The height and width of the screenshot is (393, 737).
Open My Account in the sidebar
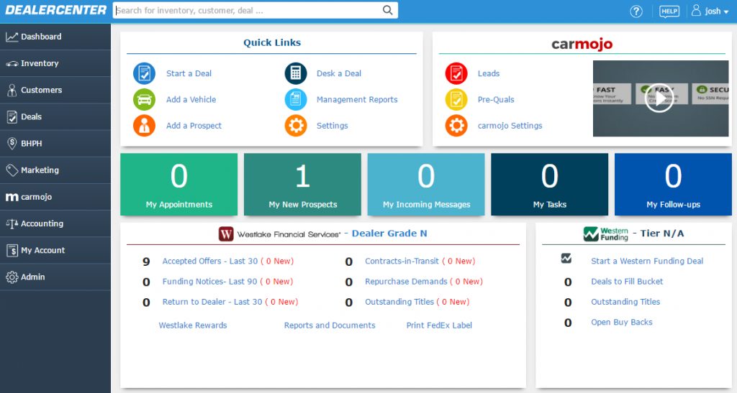click(x=55, y=251)
